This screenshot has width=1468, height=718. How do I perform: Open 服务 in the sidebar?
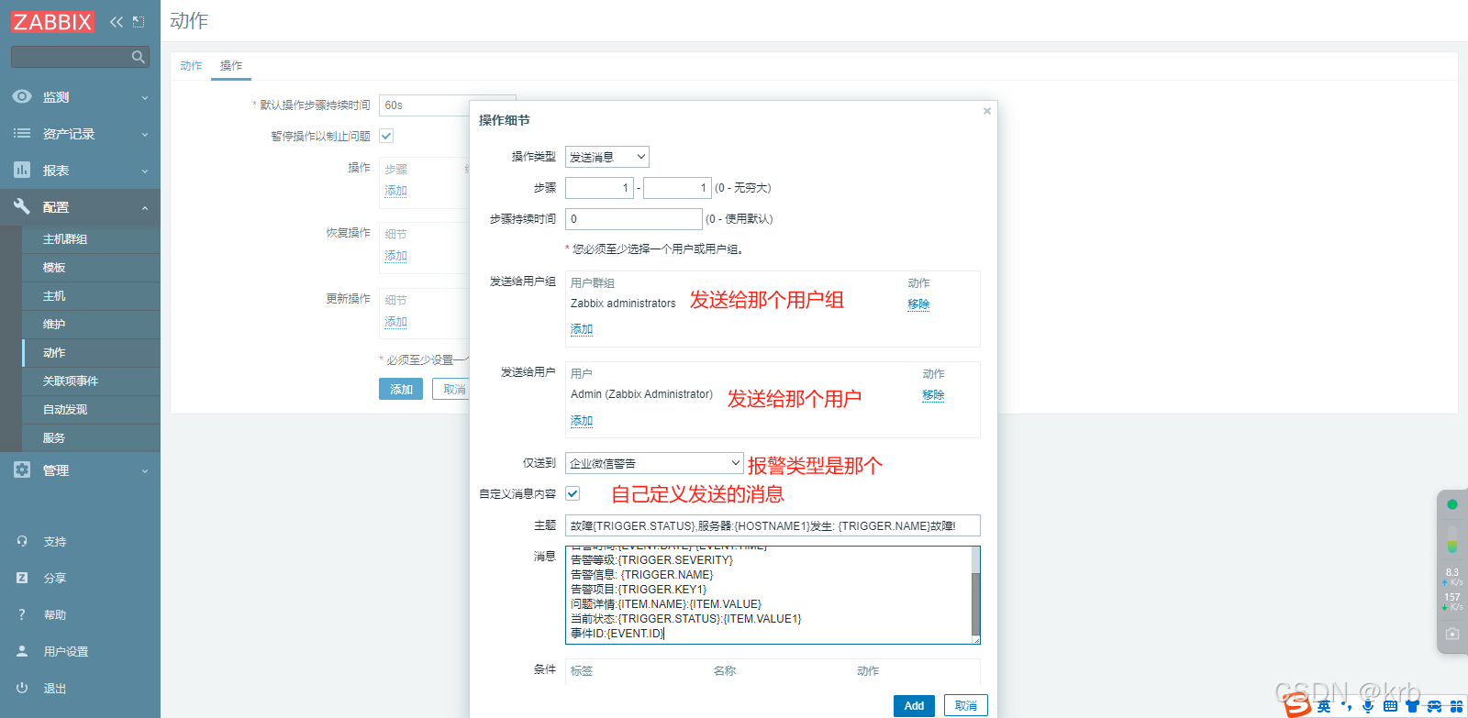(x=91, y=438)
